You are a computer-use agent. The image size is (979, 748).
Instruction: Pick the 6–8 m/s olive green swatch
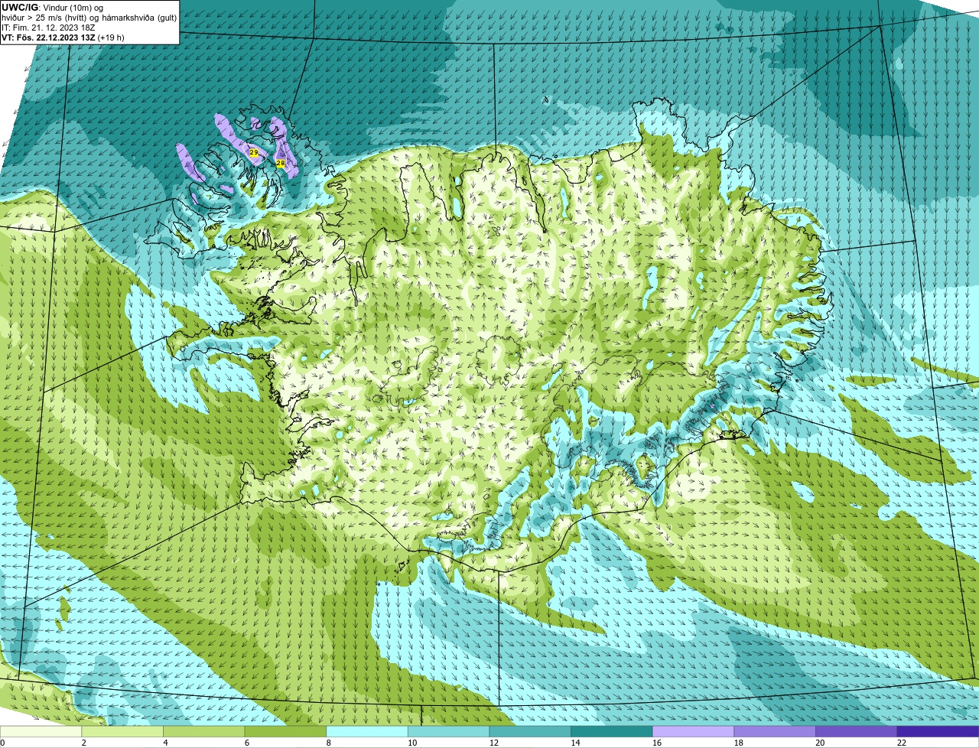[x=285, y=731]
